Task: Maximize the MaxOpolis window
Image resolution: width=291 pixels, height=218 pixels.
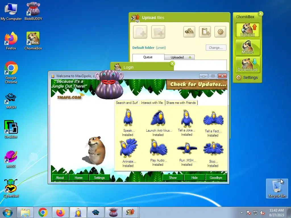Action: click(213, 76)
